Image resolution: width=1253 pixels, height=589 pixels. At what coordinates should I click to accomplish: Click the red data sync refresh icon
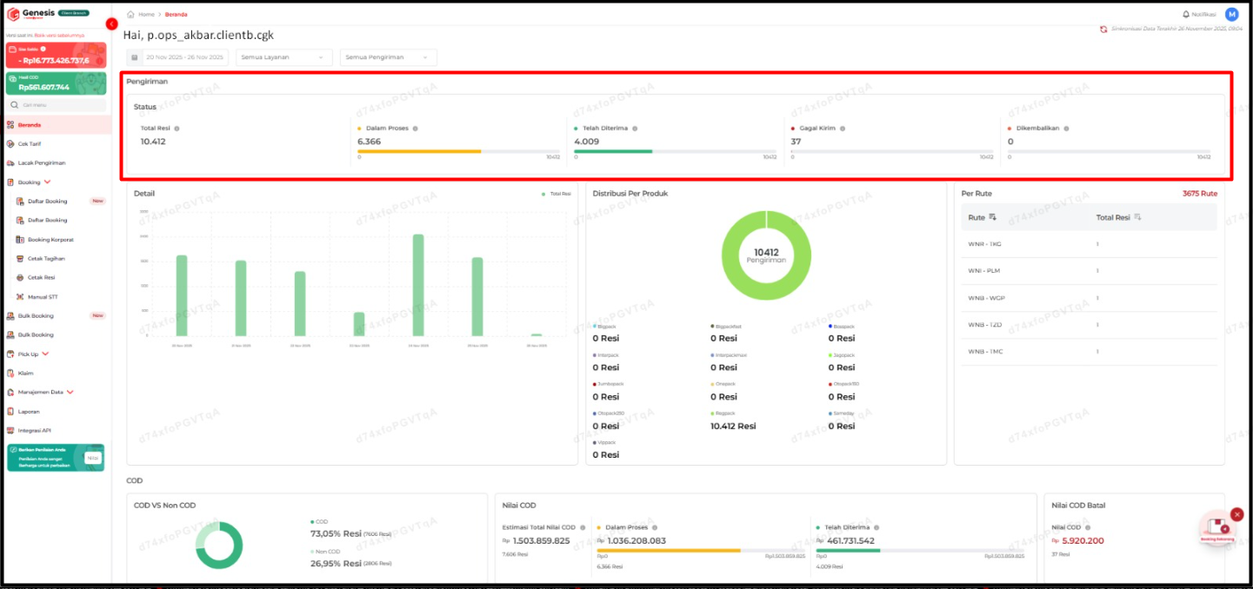click(1104, 29)
